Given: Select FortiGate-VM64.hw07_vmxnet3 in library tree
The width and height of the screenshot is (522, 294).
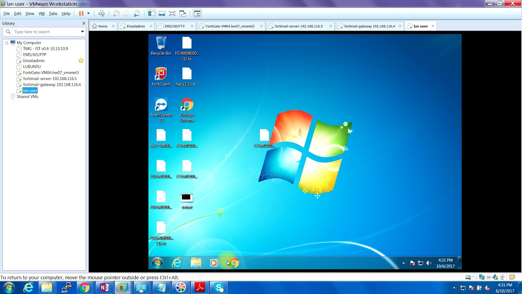Looking at the screenshot, I should [51, 73].
